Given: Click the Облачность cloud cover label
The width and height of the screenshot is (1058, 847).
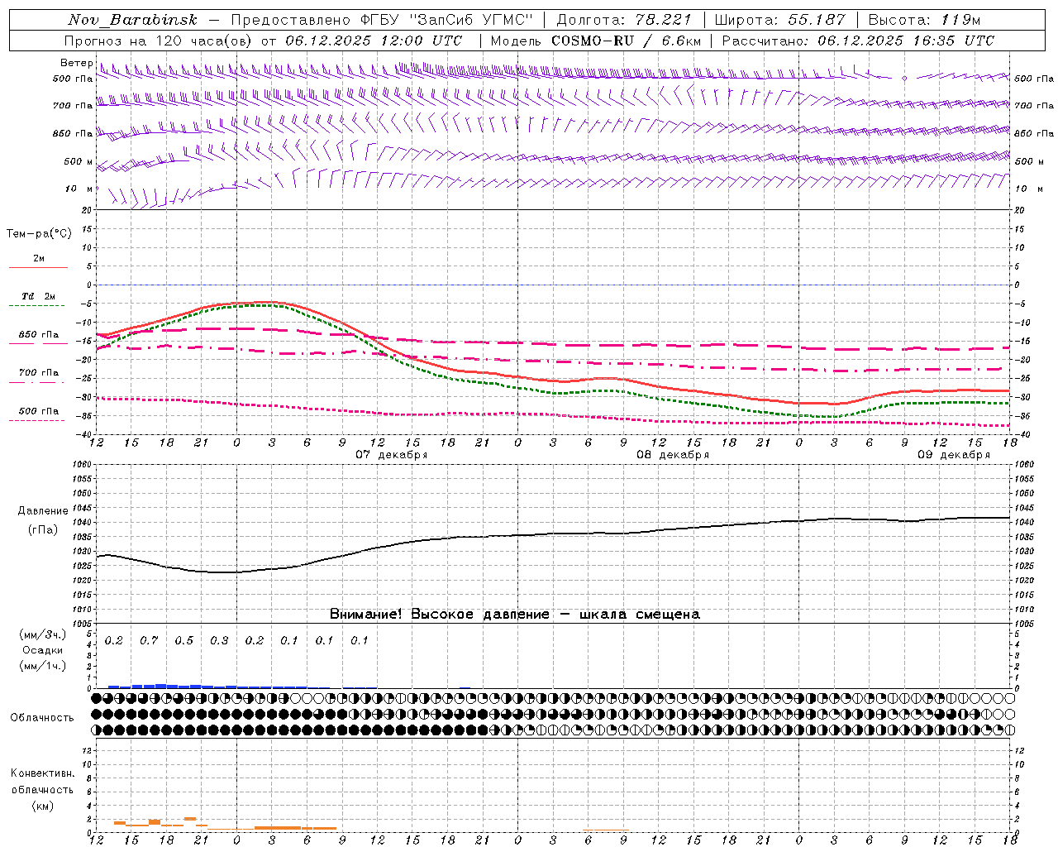Looking at the screenshot, I should click(x=42, y=718).
